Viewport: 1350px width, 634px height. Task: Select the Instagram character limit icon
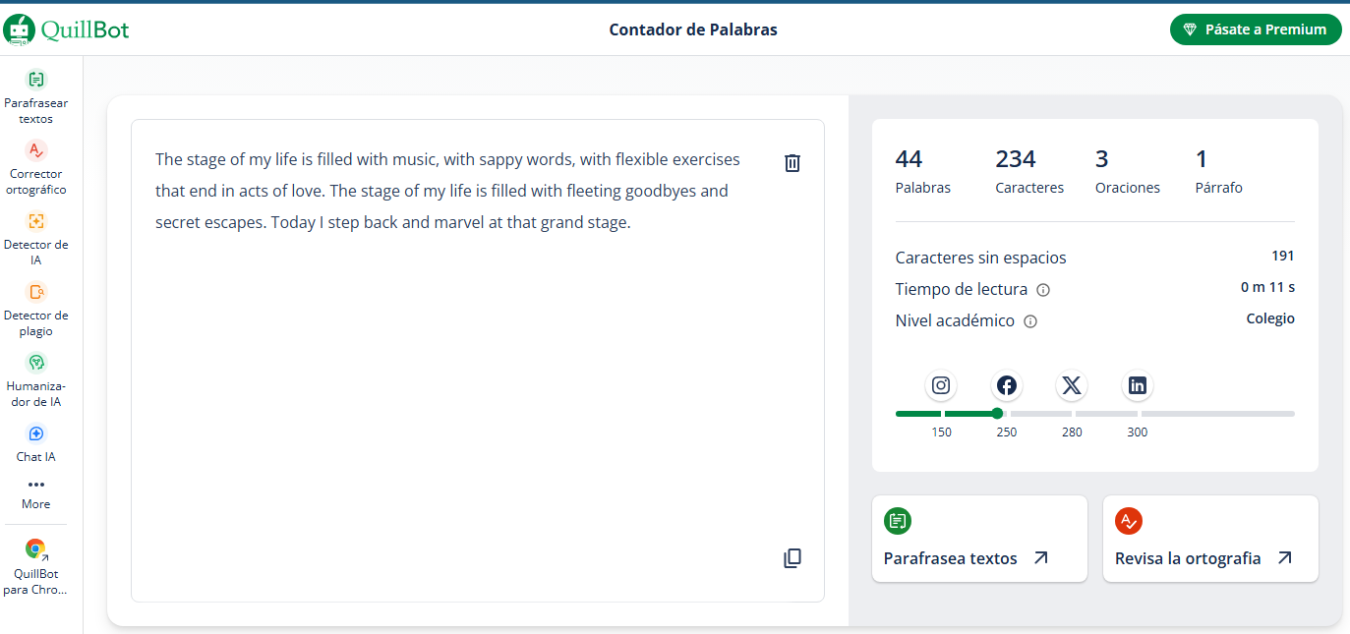(x=941, y=385)
